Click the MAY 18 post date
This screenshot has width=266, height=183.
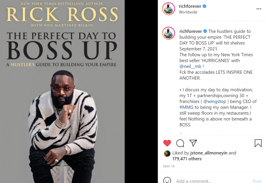point(169,166)
